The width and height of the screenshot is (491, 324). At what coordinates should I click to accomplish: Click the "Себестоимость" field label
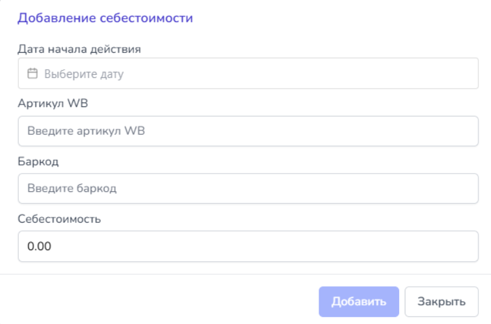[x=59, y=219]
